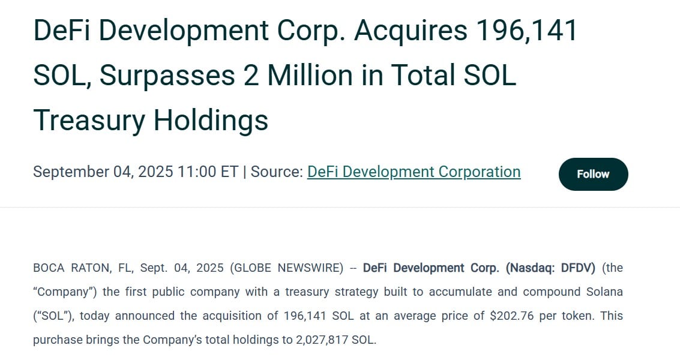Click the bold "DeFi Development Corp." name in the body
The width and height of the screenshot is (680, 363).
tap(431, 268)
